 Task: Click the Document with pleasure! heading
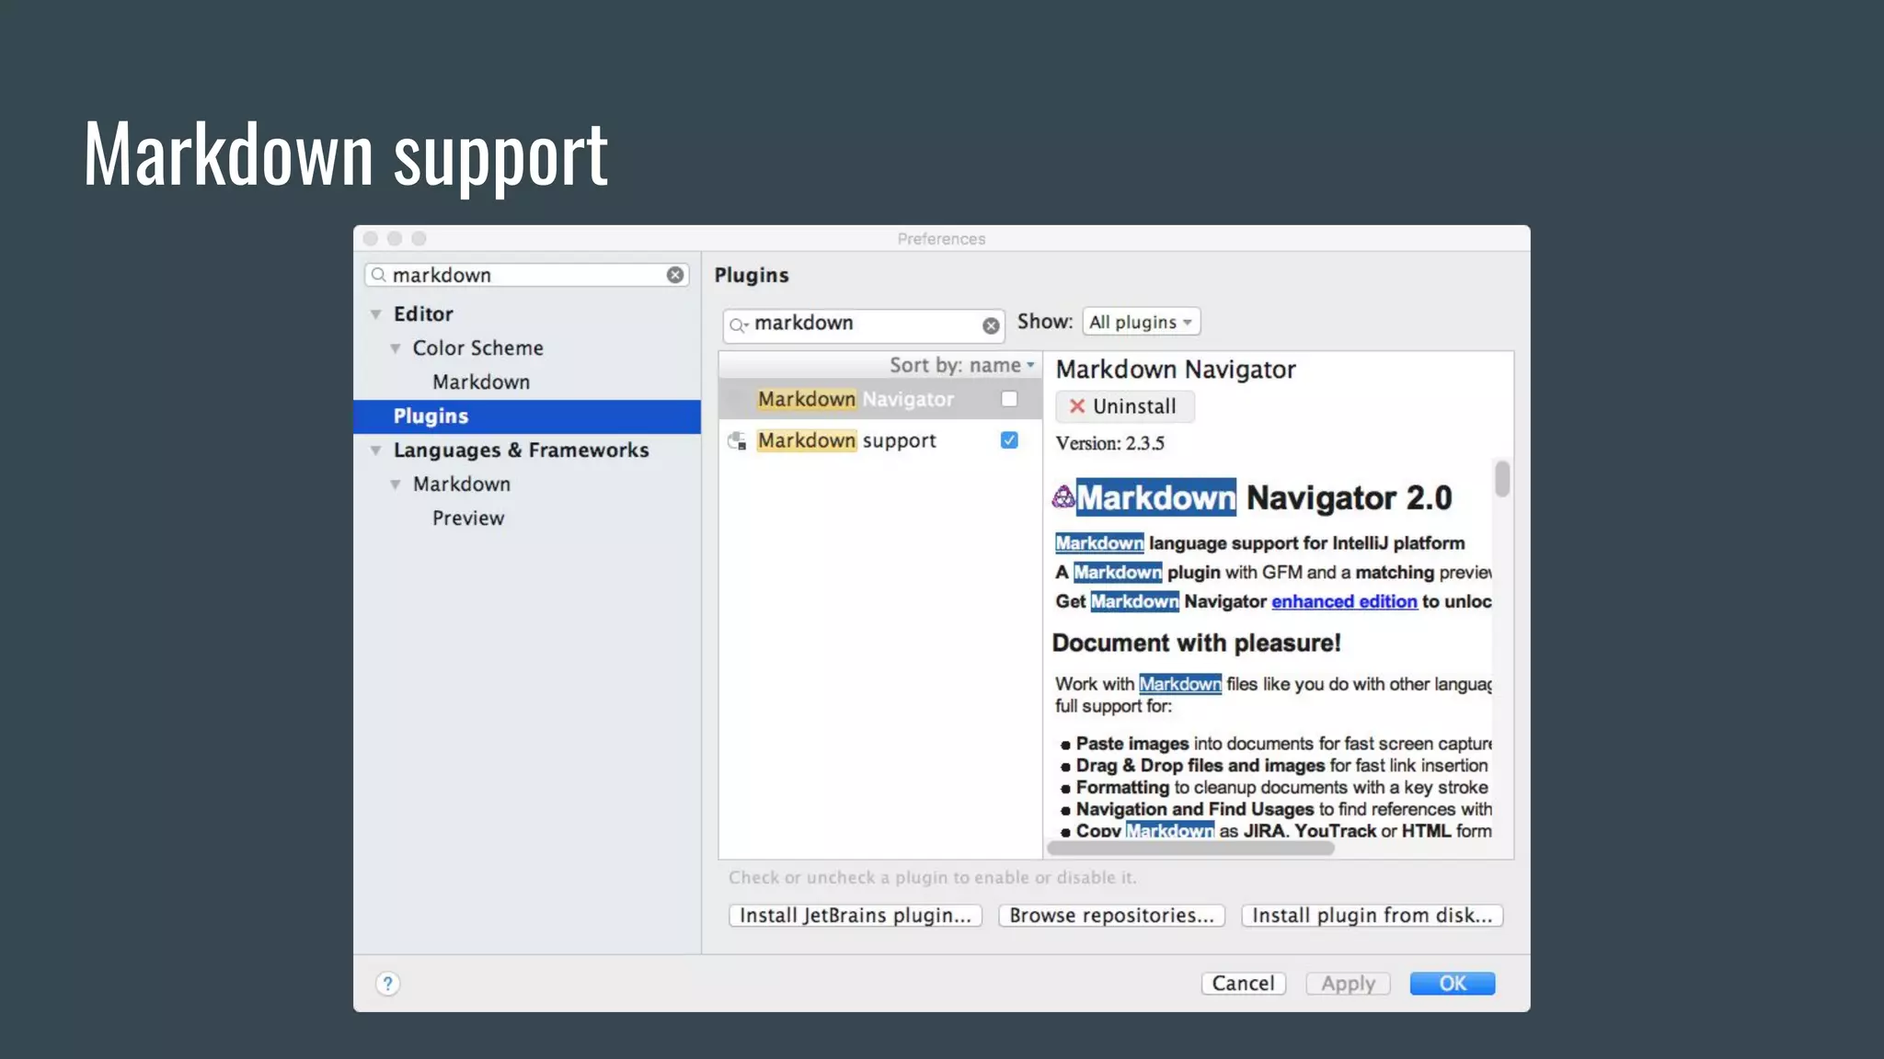click(1196, 643)
